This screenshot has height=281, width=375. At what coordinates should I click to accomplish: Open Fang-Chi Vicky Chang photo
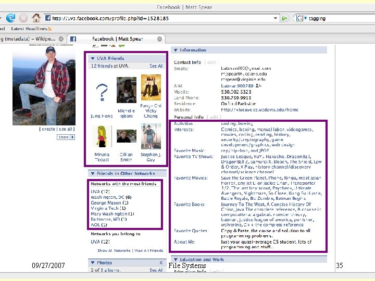[x=151, y=87]
